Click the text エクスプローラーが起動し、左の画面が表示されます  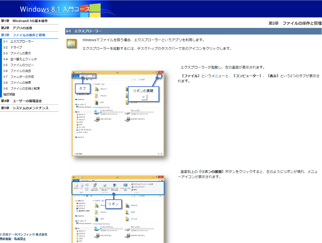223,67
